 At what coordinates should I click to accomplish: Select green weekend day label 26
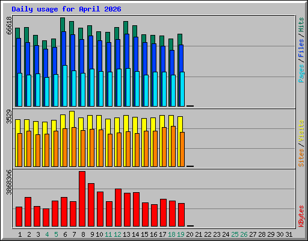click(244, 234)
